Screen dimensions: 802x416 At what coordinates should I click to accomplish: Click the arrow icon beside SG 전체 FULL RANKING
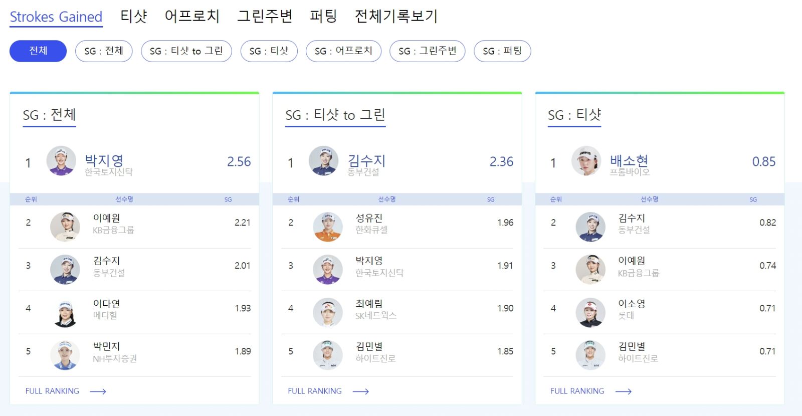pos(98,391)
